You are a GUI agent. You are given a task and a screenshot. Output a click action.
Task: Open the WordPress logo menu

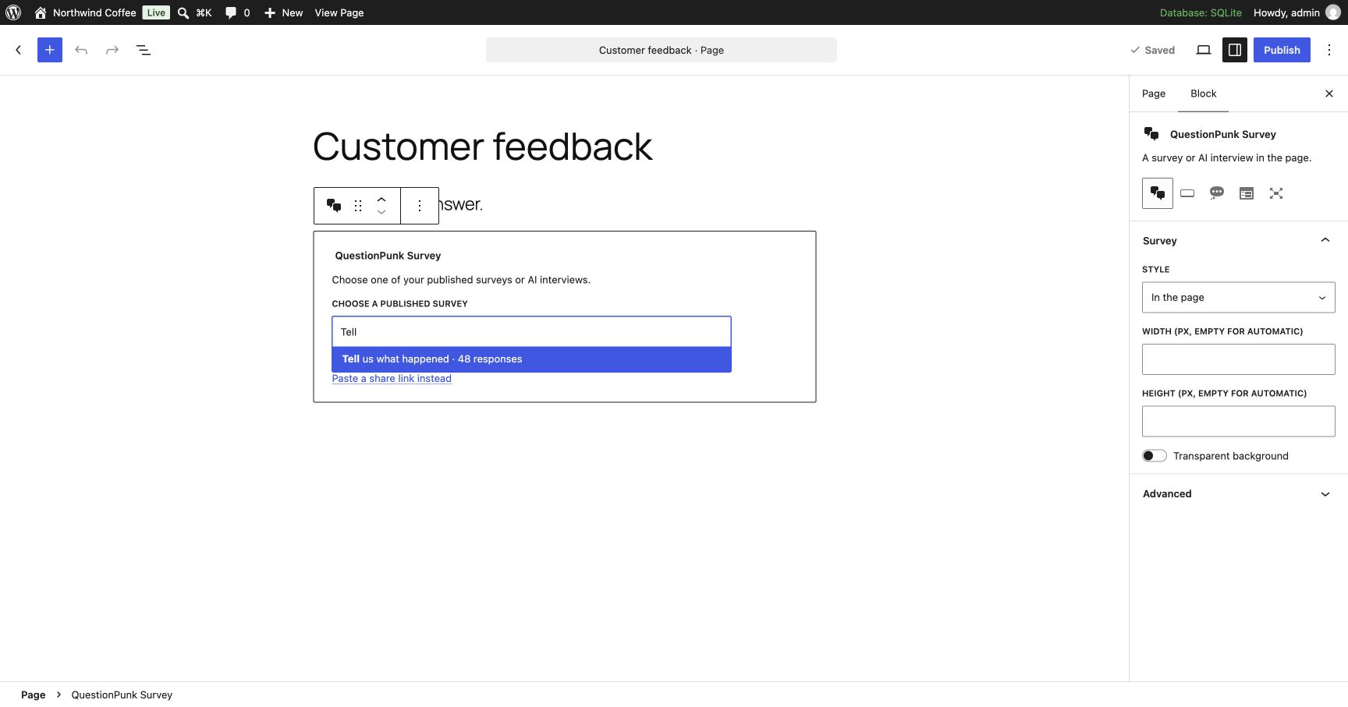[x=13, y=12]
